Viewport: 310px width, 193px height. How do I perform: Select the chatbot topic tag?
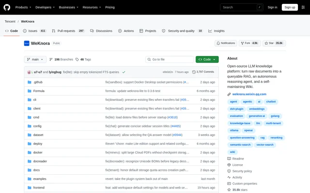point(271,102)
